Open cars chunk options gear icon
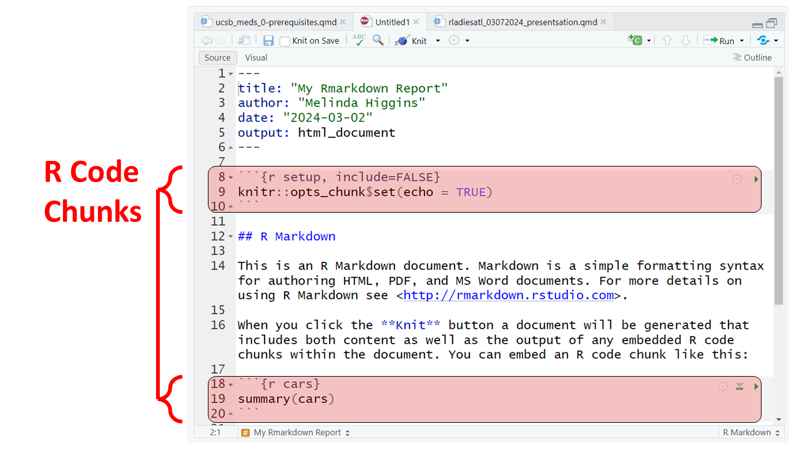799x449 pixels. (723, 387)
